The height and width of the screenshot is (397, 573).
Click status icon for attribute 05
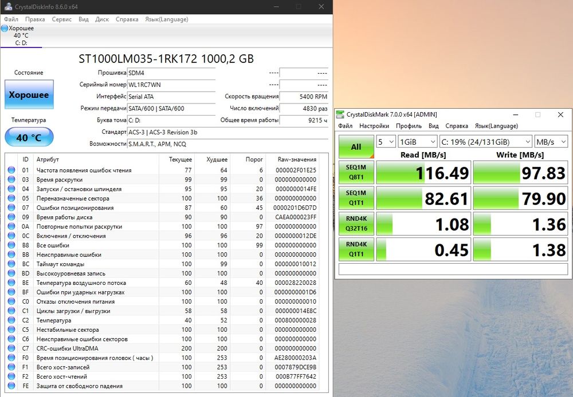(11, 198)
